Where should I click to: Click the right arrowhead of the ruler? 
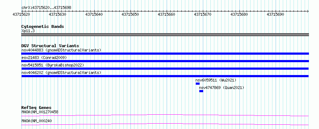[308, 11]
